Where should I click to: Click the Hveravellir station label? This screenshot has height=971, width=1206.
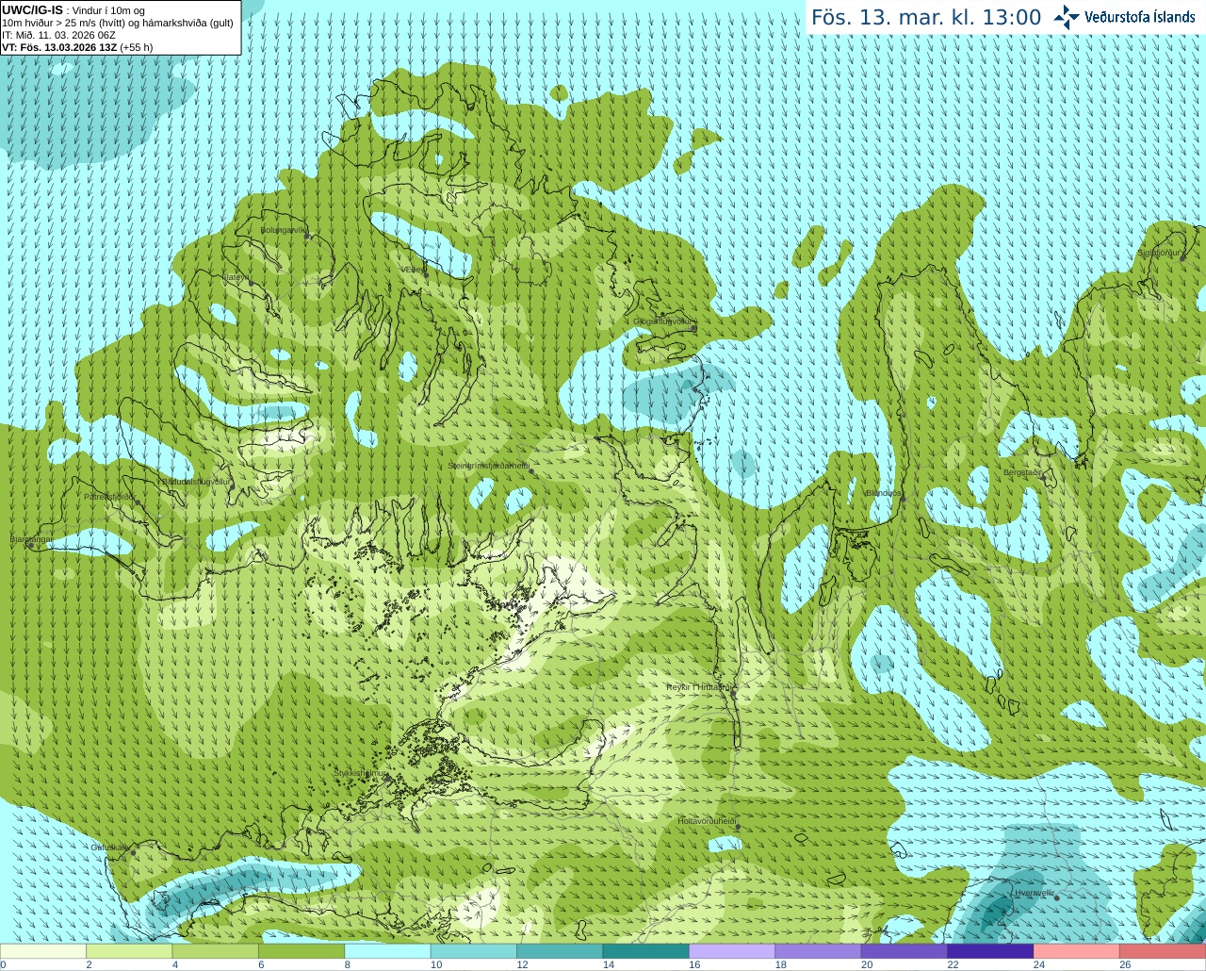click(1035, 892)
